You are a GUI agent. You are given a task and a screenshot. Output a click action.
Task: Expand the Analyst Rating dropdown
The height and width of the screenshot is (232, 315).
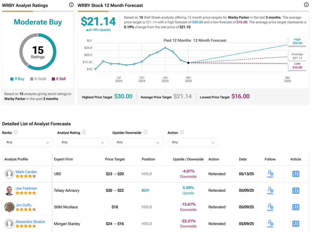83,142
